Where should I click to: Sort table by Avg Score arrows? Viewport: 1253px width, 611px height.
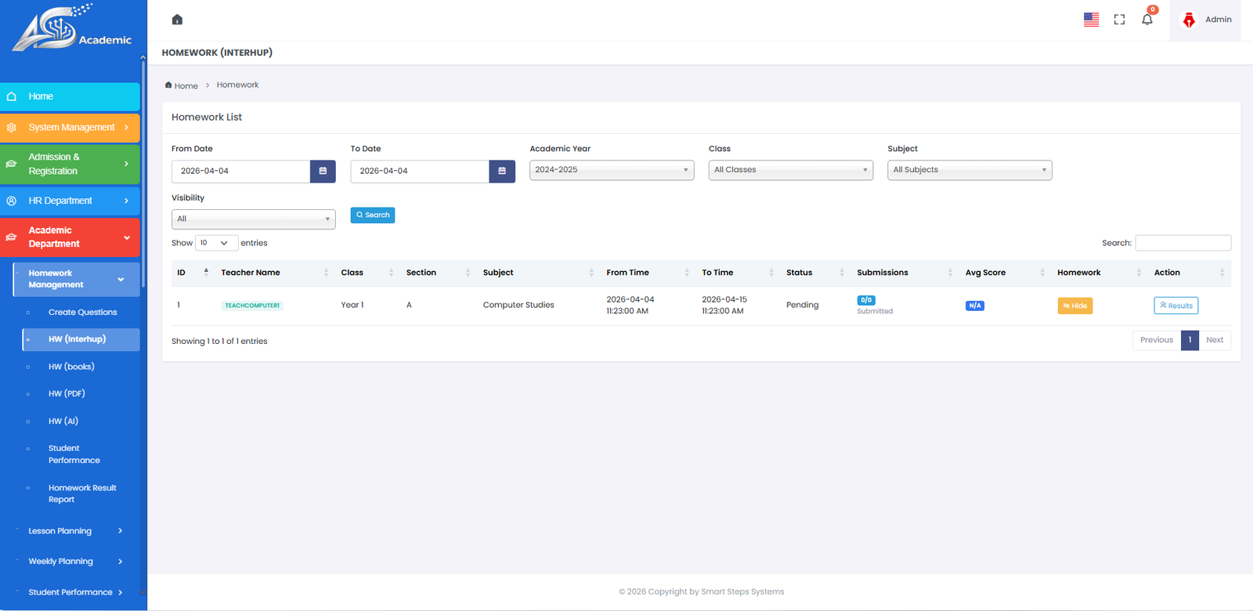(1042, 273)
